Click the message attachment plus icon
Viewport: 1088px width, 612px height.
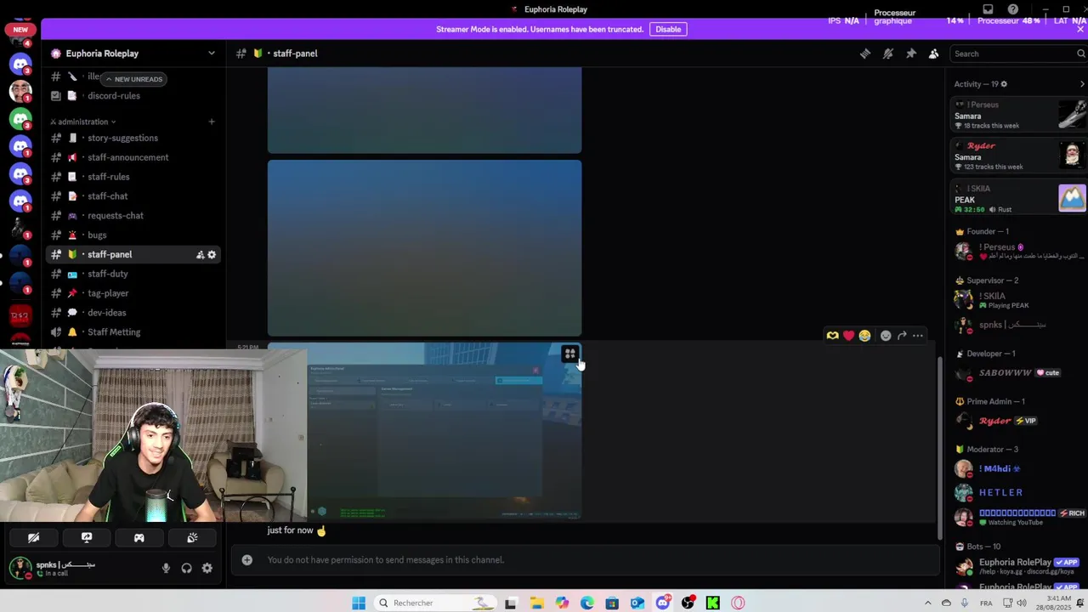point(246,560)
